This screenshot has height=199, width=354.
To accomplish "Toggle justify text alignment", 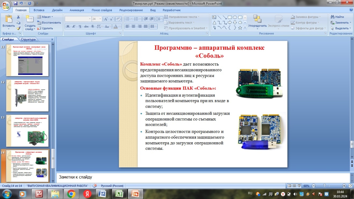I will pos(146,26).
